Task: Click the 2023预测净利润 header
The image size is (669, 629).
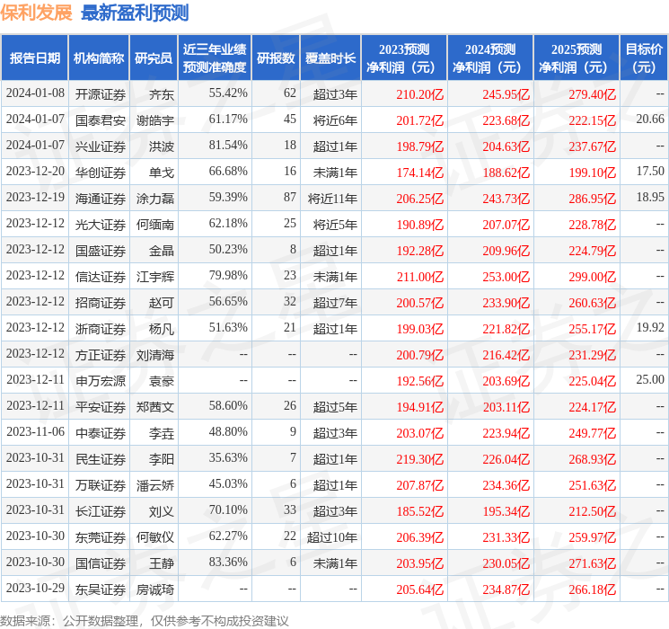Action: (x=404, y=58)
